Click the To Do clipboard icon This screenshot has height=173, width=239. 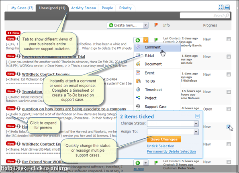coord(138,81)
